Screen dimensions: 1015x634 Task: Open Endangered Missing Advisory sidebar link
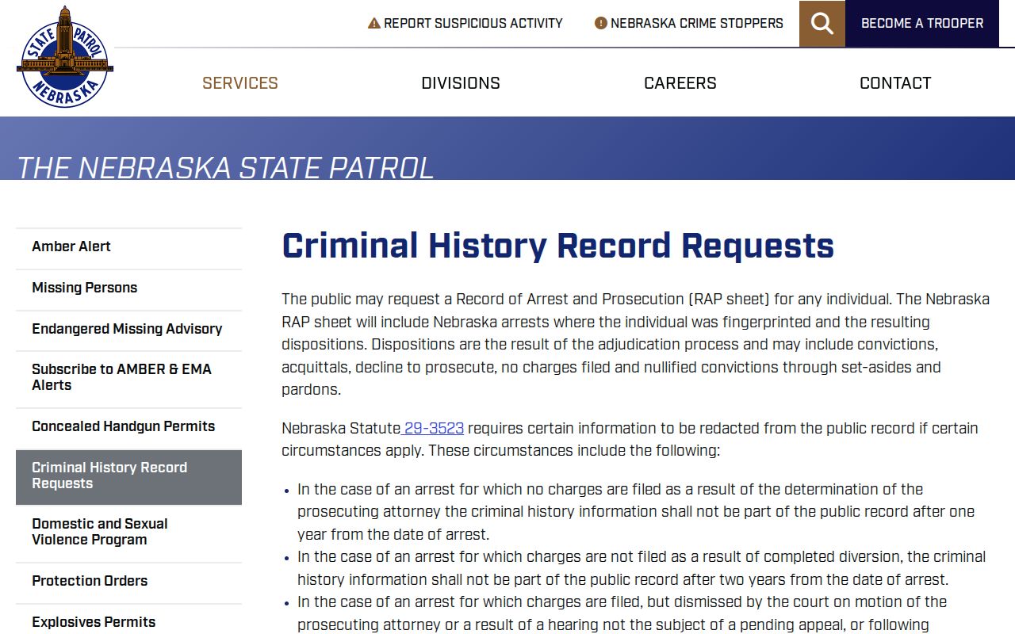click(128, 329)
